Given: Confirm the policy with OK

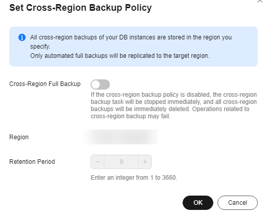Looking at the screenshot, I should click(198, 203).
